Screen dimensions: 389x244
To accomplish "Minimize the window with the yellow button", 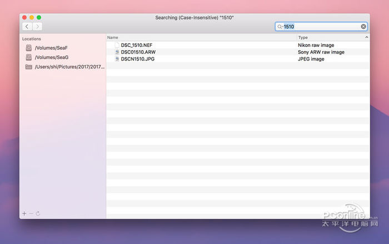I will point(32,17).
